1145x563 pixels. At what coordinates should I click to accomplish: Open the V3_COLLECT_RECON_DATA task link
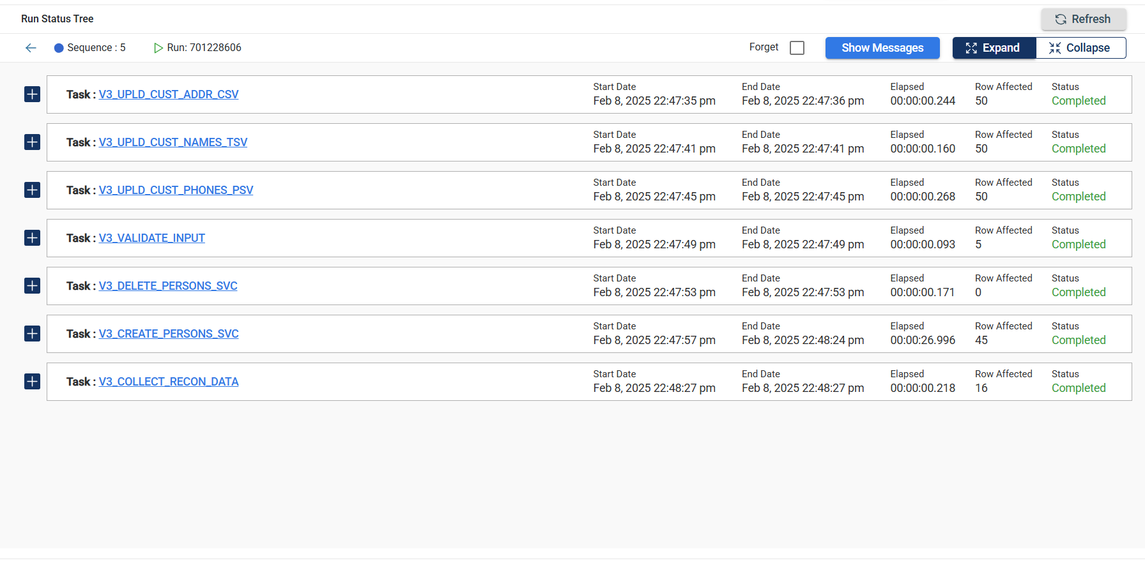pyautogui.click(x=168, y=382)
